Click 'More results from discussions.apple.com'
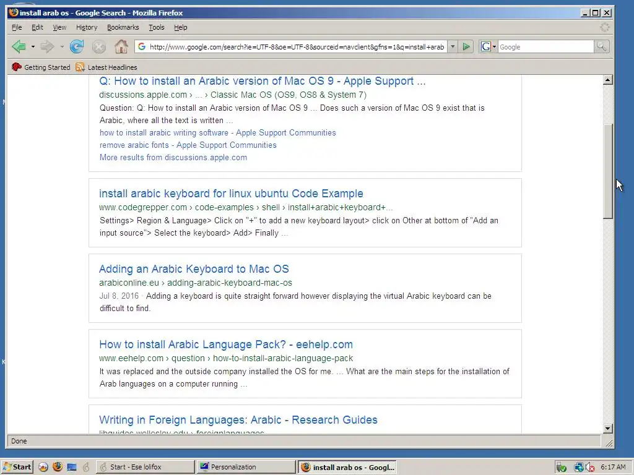This screenshot has width=634, height=475. (x=173, y=158)
